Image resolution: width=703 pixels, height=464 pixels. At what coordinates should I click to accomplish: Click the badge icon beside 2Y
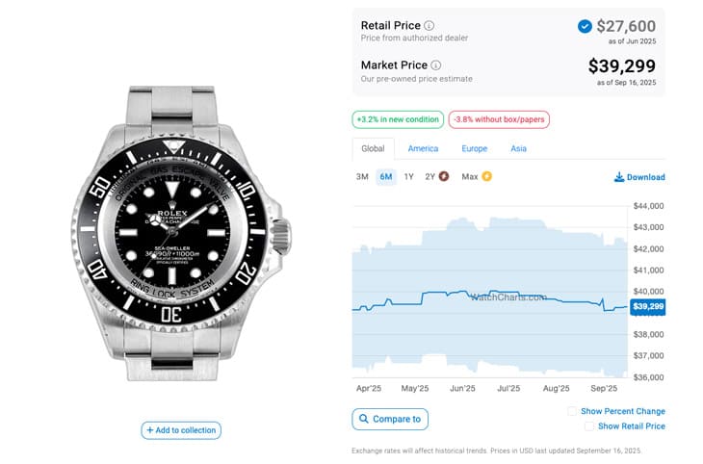click(443, 177)
